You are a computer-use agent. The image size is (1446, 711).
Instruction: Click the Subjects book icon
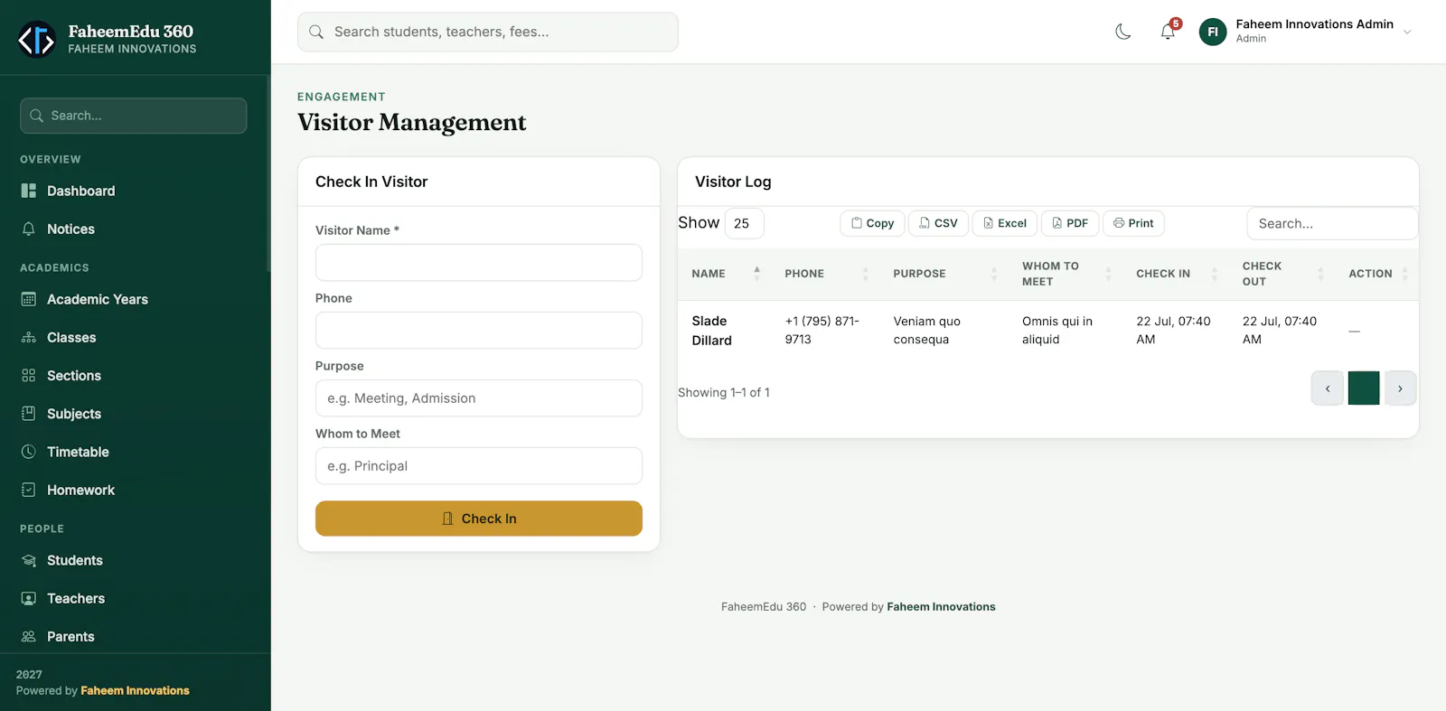(29, 413)
